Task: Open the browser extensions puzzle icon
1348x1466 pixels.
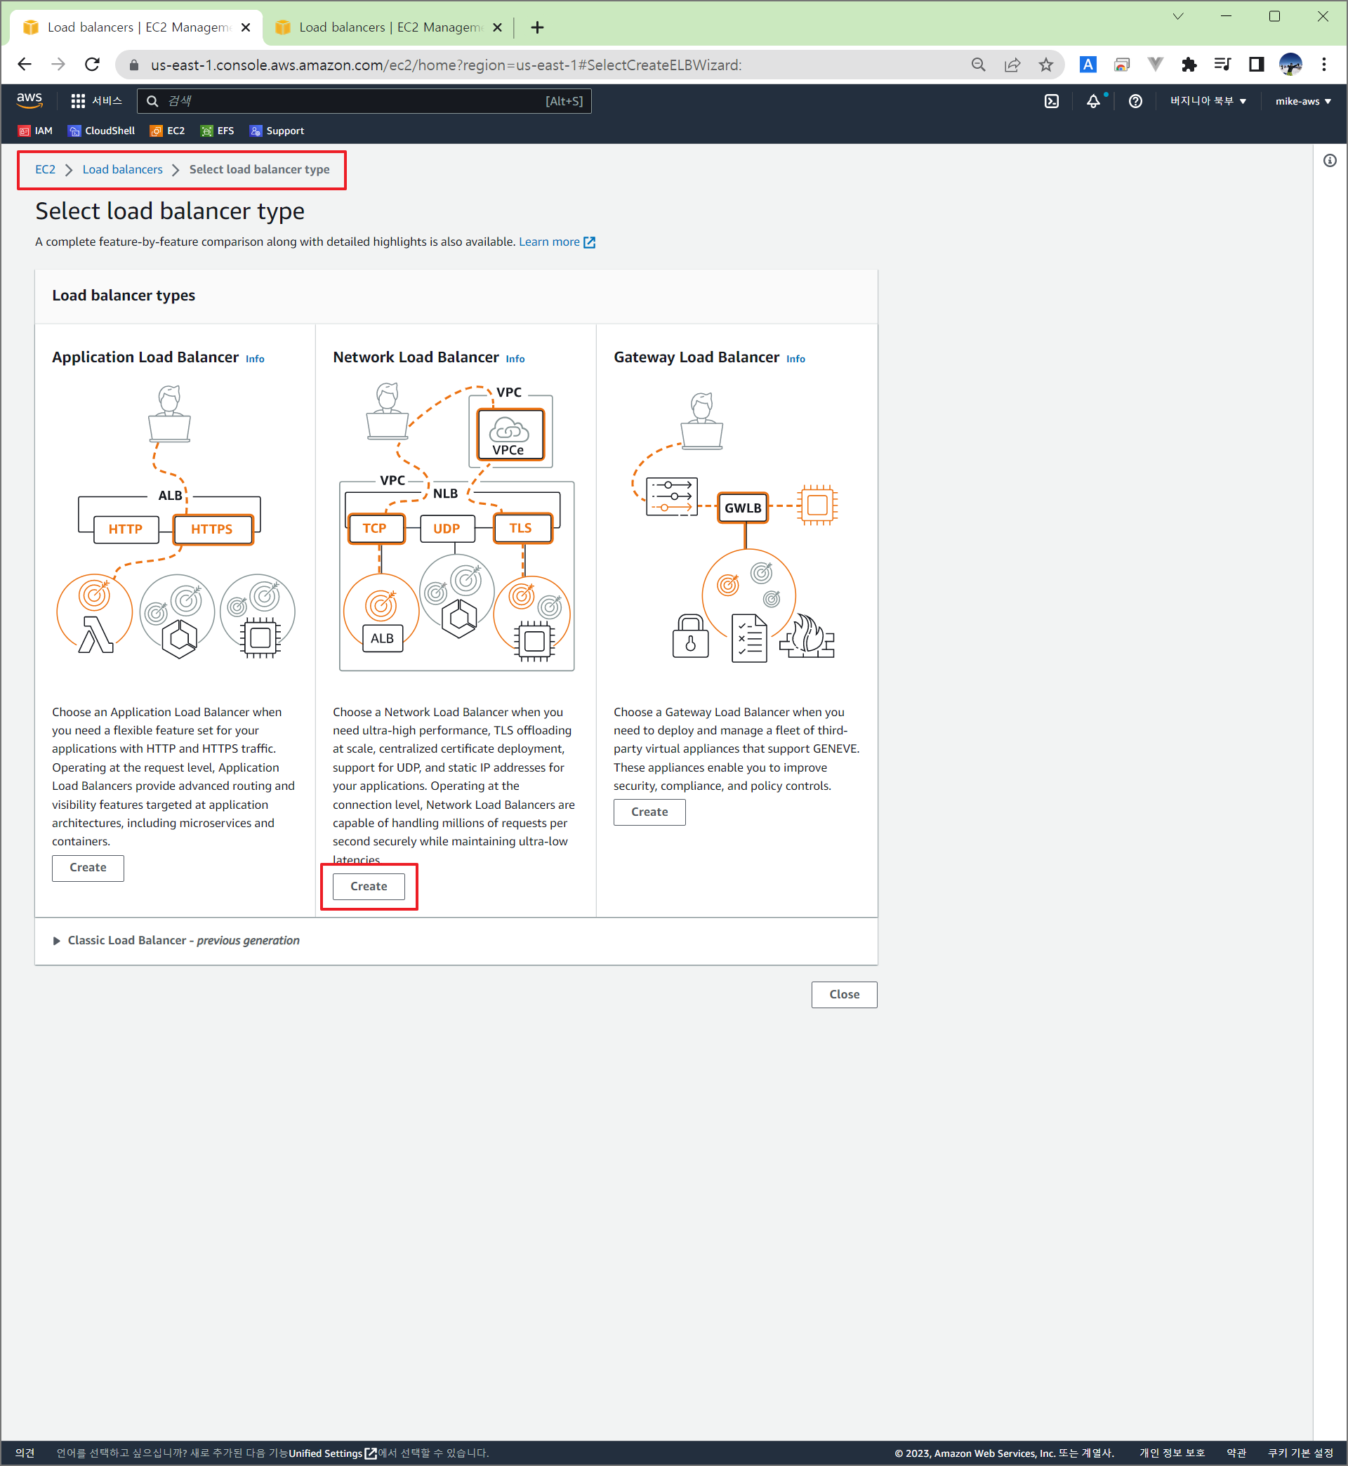Action: coord(1189,65)
